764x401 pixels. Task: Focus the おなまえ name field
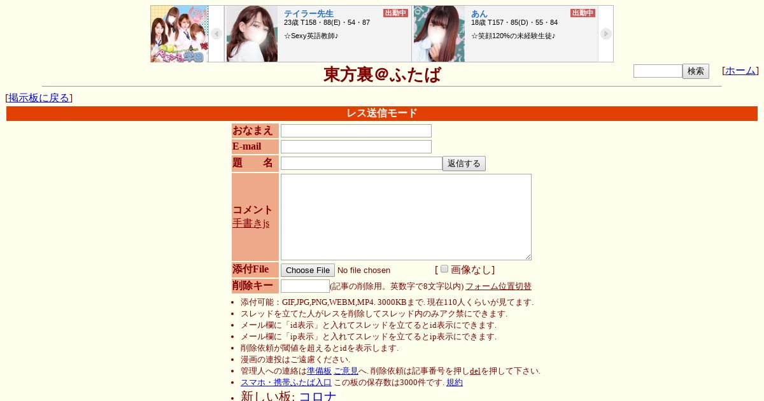click(x=356, y=131)
